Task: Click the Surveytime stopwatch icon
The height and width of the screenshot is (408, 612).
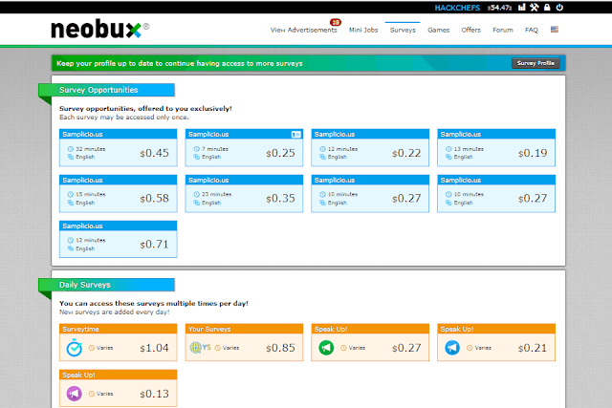Action: tap(75, 348)
